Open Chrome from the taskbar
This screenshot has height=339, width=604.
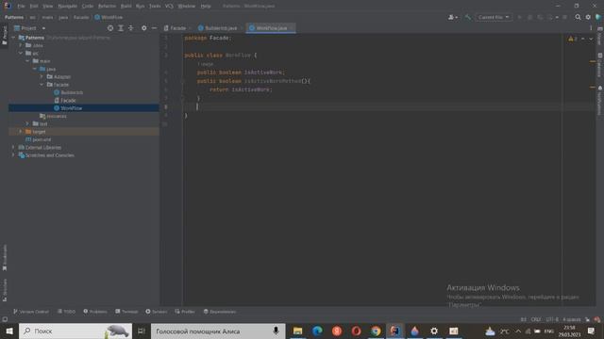[376, 331]
